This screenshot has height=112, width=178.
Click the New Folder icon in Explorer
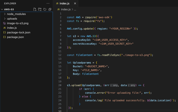click(x=40, y=9)
